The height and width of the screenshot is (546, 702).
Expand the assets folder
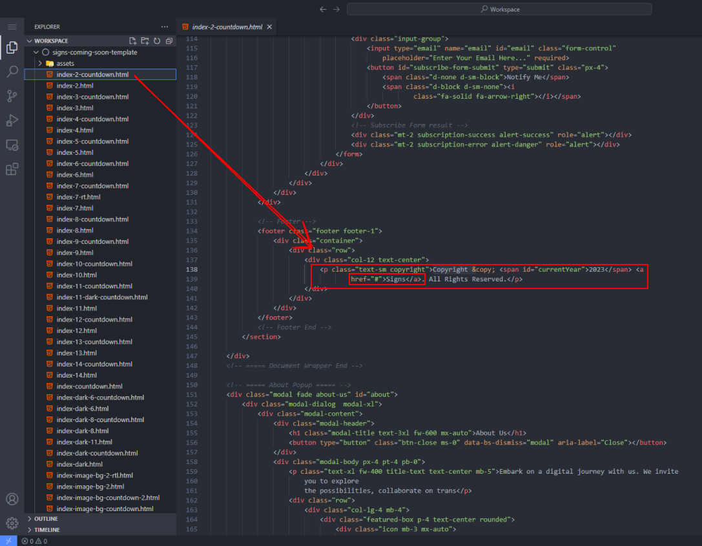40,63
